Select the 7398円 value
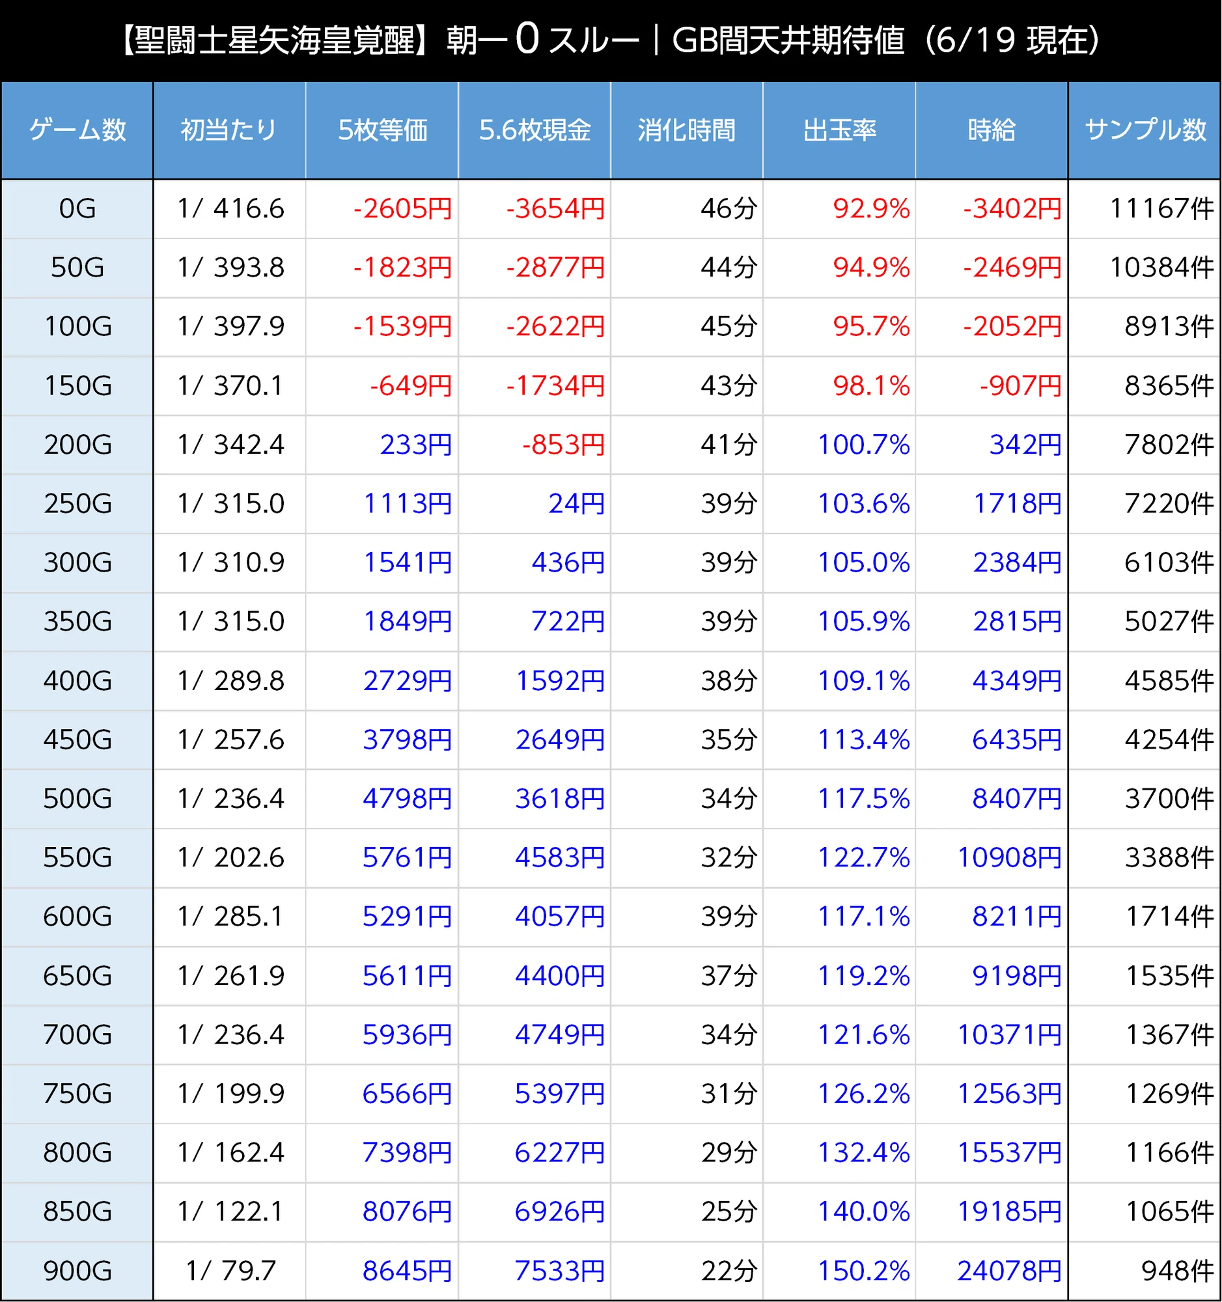 (408, 1153)
